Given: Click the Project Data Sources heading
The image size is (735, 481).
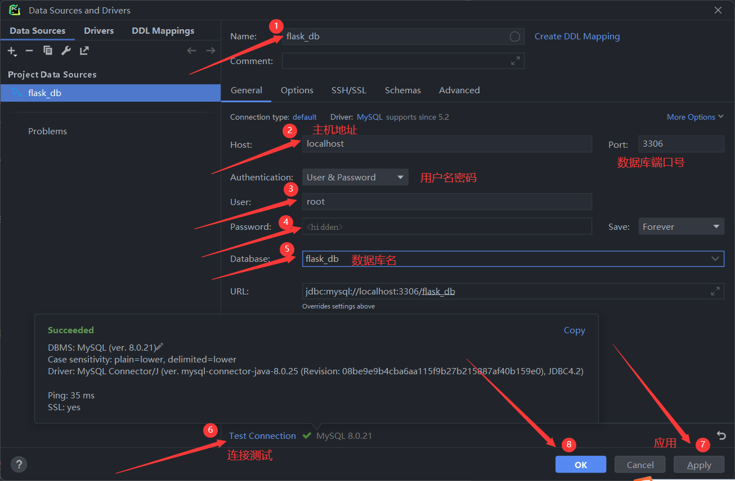Looking at the screenshot, I should [52, 75].
